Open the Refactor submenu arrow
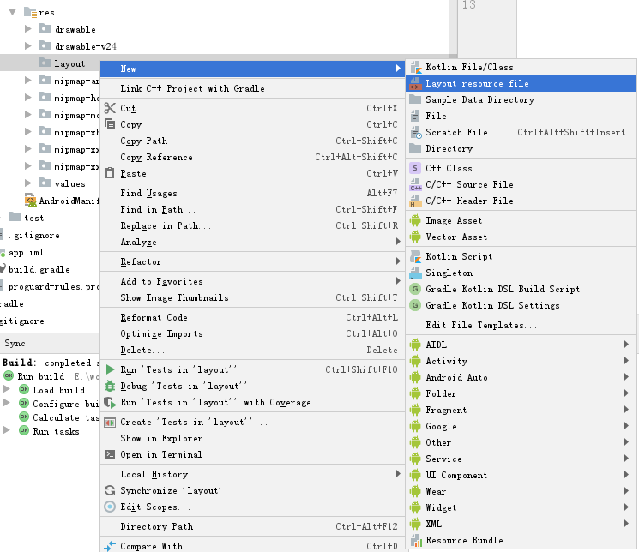The height and width of the screenshot is (552, 639). coord(398,261)
